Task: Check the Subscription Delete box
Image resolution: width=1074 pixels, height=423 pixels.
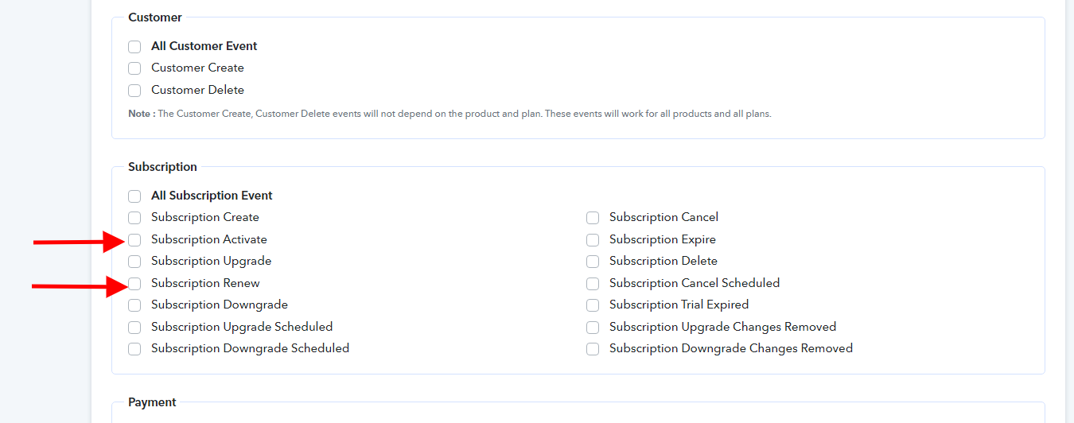Action: [593, 262]
